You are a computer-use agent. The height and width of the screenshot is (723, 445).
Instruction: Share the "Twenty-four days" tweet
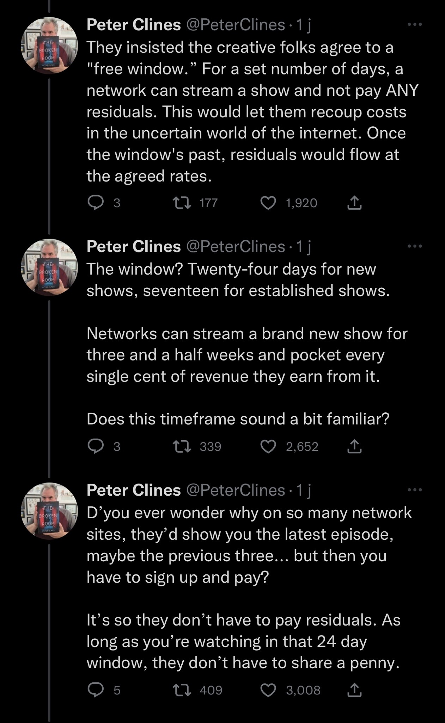tap(354, 447)
